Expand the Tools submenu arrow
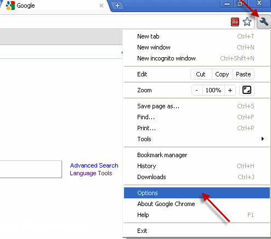Viewport: 271px width, 239px height. (263, 139)
